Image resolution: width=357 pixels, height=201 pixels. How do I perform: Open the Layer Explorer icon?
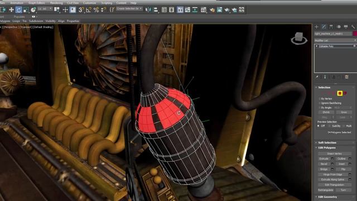pos(171,10)
